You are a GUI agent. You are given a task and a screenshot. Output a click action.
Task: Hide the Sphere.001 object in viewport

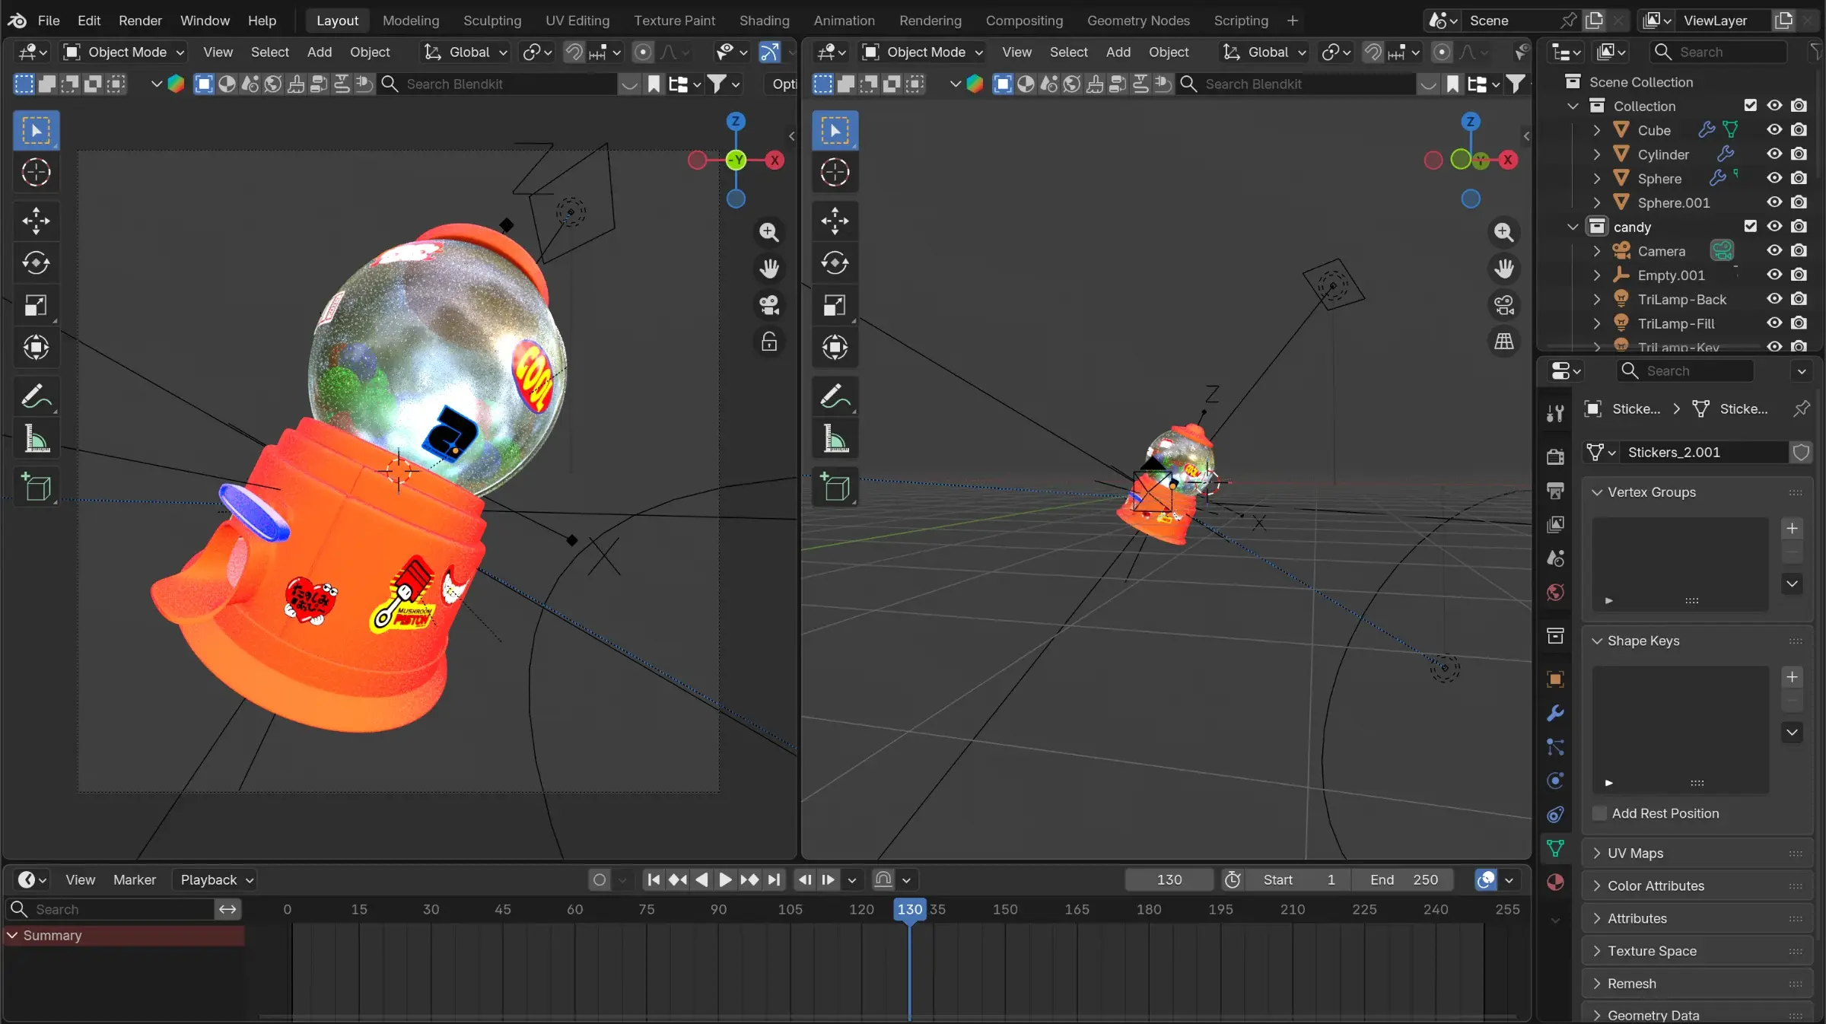[x=1774, y=202]
